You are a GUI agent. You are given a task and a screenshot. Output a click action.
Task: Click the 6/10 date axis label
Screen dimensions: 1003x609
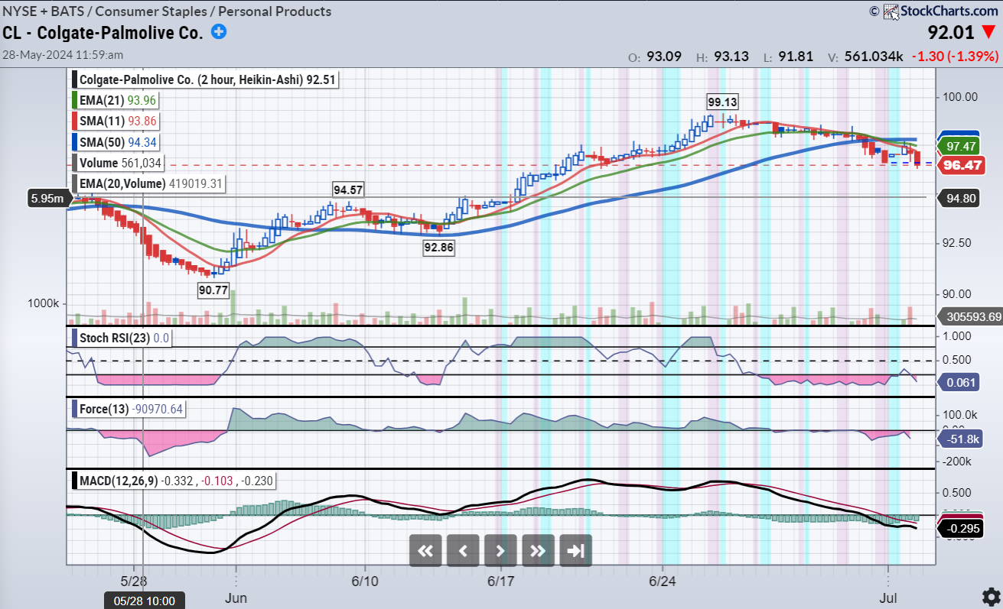pos(364,581)
